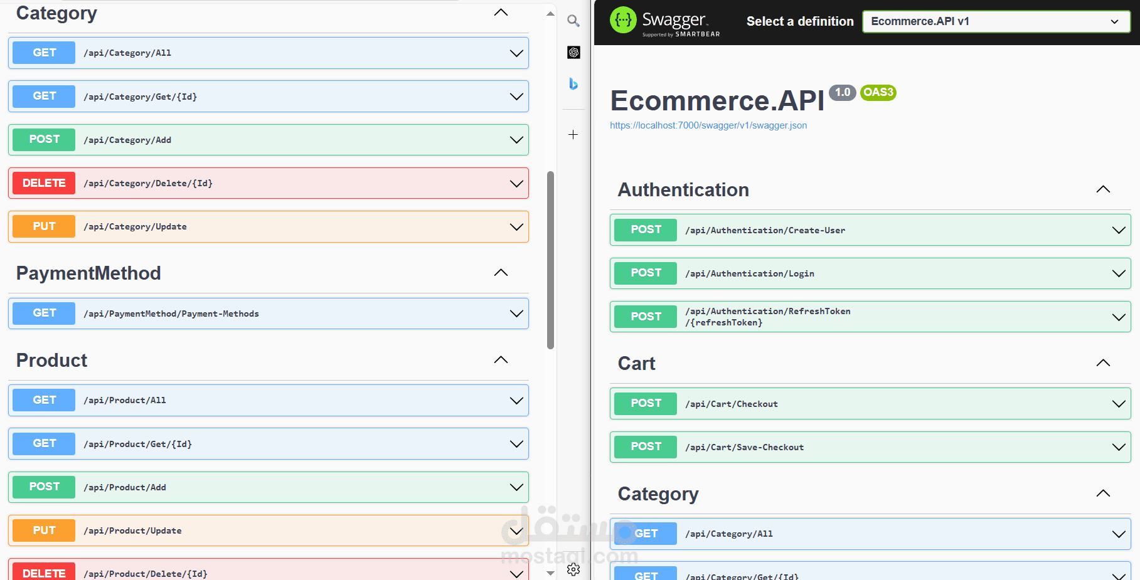Click the OAS3 badge
Screen dimensions: 1140x580
pyautogui.click(x=878, y=92)
